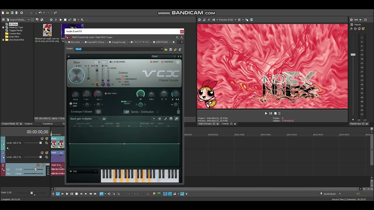Open the What's This help icon
The image size is (374, 210).
click(x=55, y=13)
